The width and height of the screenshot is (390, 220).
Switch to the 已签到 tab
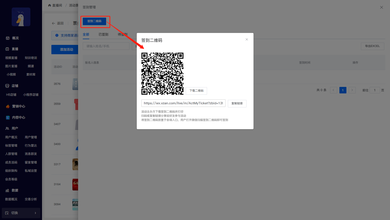pos(104,34)
